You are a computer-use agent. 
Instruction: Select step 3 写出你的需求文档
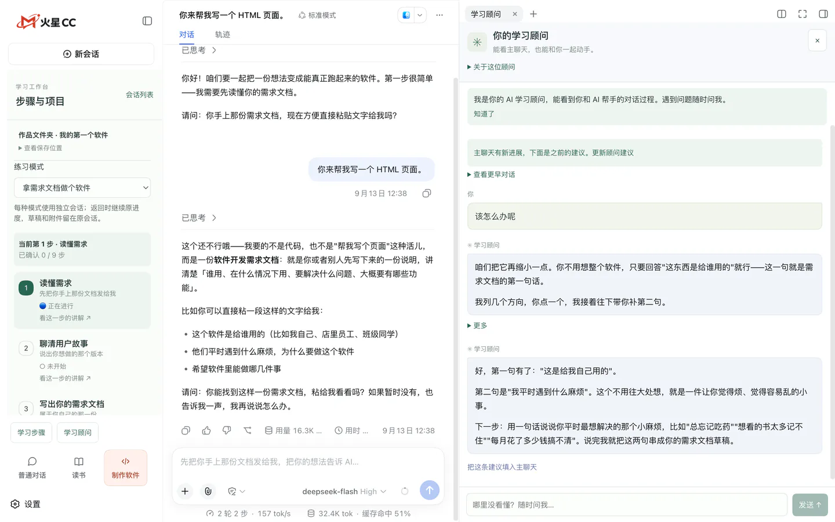[82, 406]
